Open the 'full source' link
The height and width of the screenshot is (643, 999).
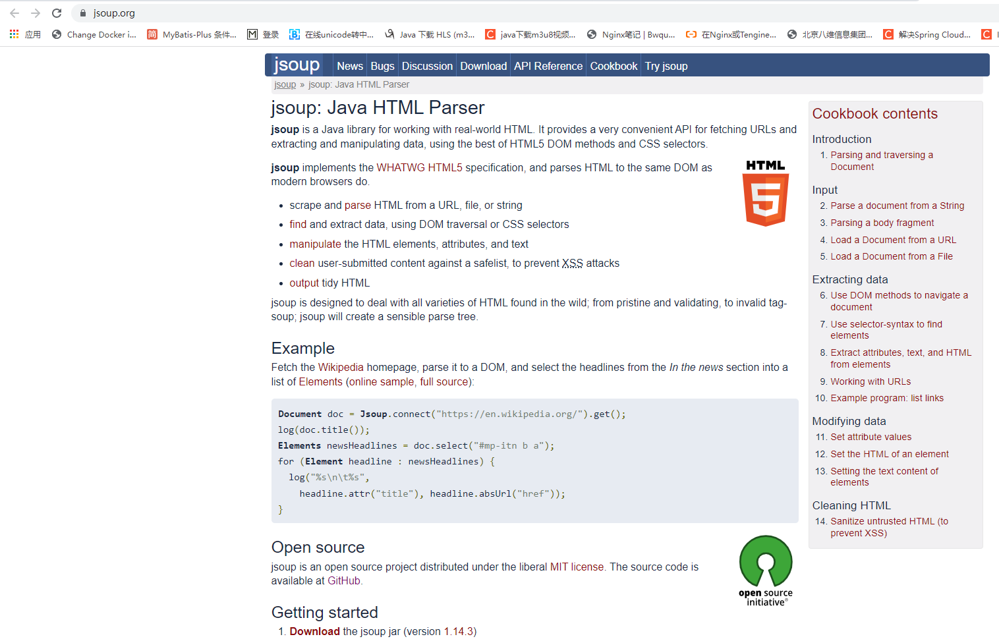[x=443, y=382]
